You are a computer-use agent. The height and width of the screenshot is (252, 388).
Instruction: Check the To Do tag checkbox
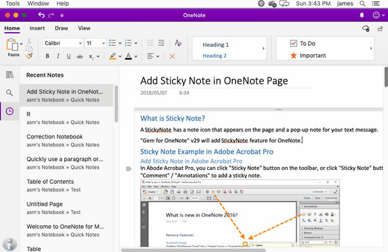[x=293, y=43]
